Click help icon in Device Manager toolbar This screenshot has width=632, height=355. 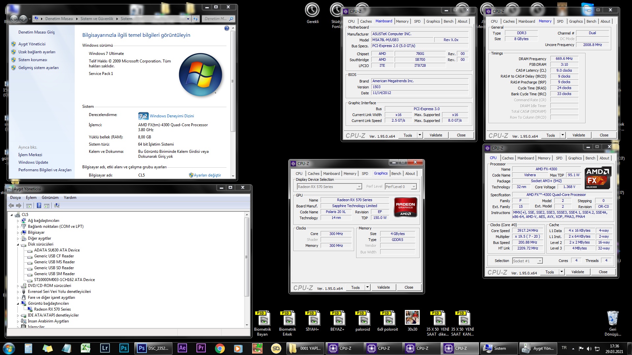tap(39, 206)
